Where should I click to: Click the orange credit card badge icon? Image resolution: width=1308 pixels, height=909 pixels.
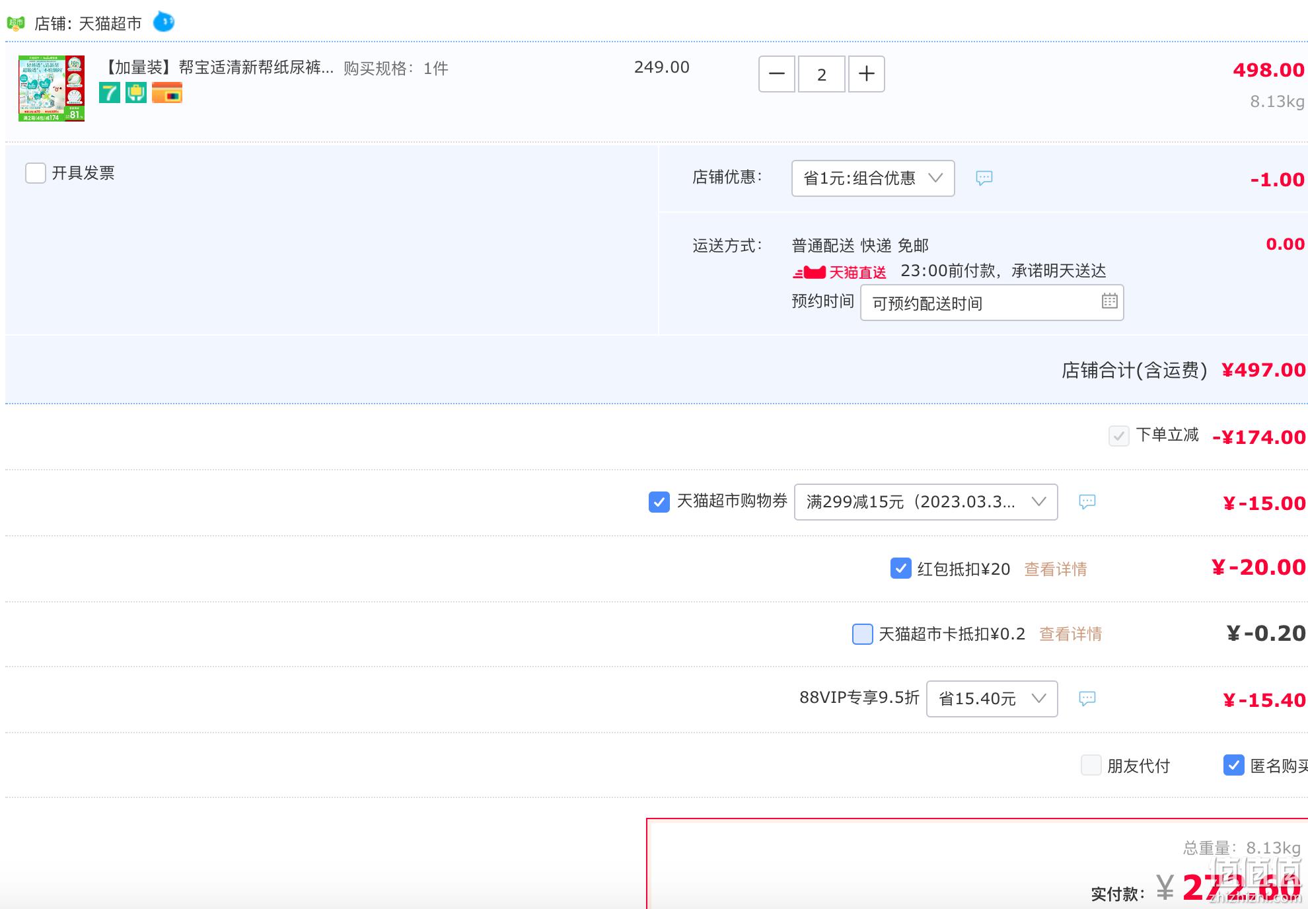pyautogui.click(x=167, y=93)
